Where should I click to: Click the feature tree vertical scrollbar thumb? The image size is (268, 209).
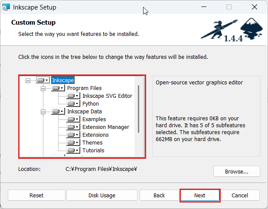(x=138, y=109)
